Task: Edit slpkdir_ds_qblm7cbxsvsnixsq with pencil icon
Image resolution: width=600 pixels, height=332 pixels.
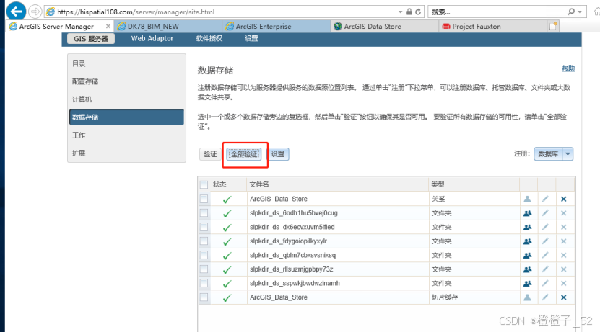Action: pos(545,255)
